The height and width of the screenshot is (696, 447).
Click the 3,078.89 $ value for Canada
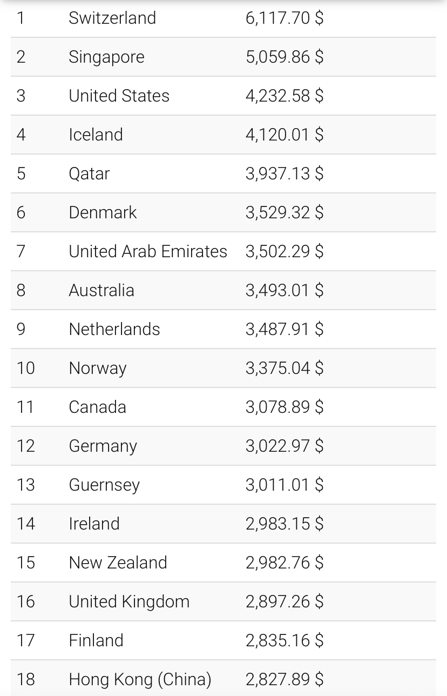click(x=285, y=407)
